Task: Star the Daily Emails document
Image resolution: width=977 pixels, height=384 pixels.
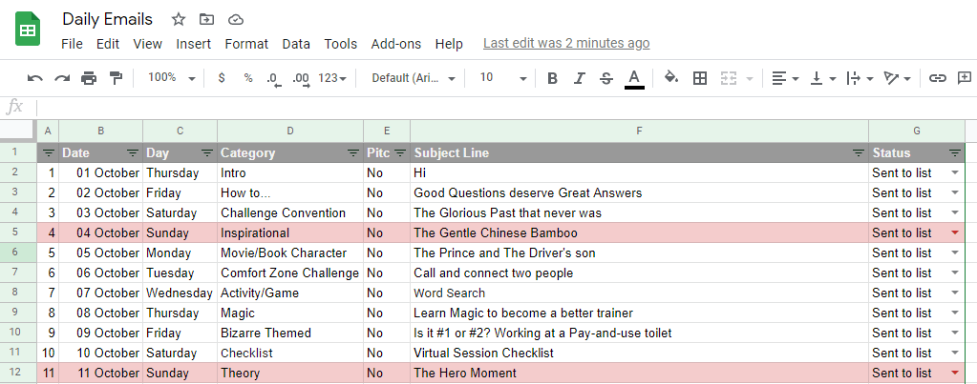Action: coord(179,20)
